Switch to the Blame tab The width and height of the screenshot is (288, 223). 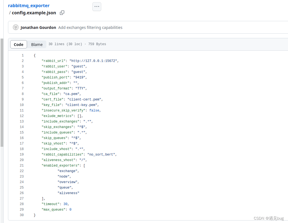click(x=37, y=44)
